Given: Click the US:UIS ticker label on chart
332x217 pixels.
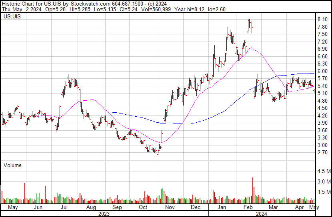Looking at the screenshot, I should click(x=11, y=17).
